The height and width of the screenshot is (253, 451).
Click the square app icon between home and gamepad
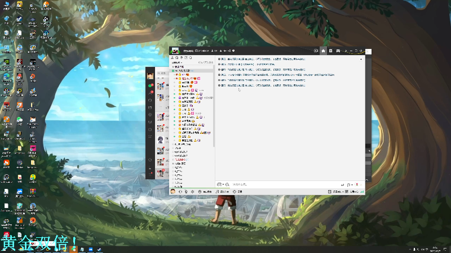331,51
